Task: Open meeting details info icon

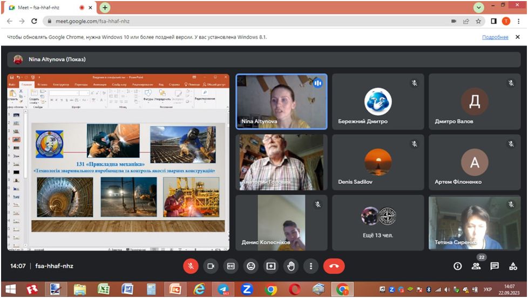Action: [457, 266]
